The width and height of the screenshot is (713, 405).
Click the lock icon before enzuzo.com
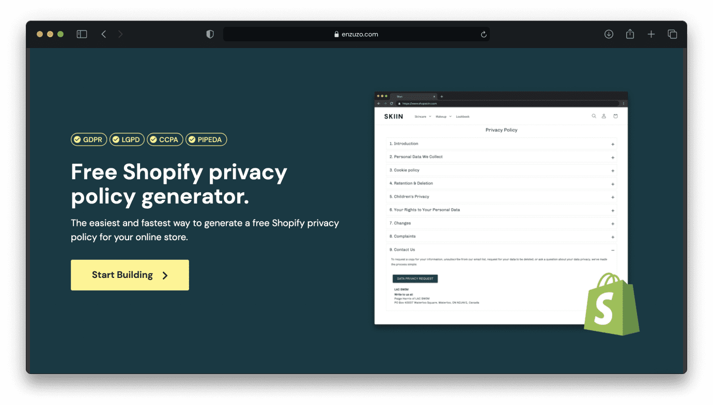337,35
